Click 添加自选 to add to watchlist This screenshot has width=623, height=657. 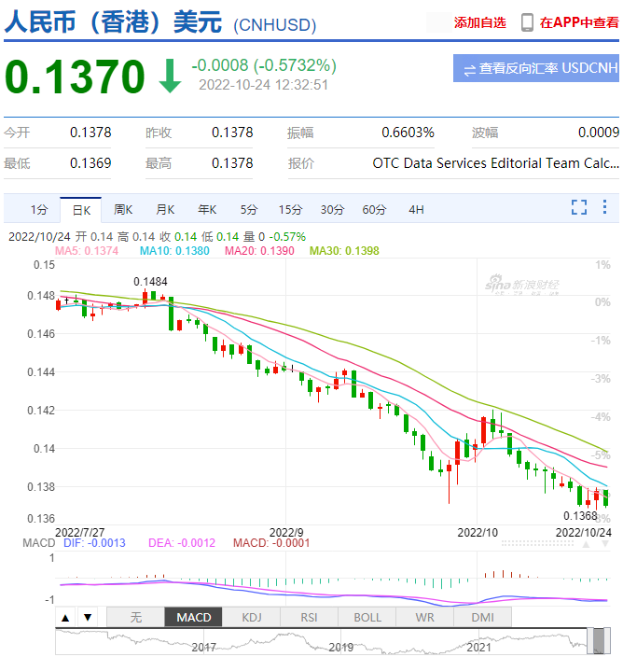point(479,22)
